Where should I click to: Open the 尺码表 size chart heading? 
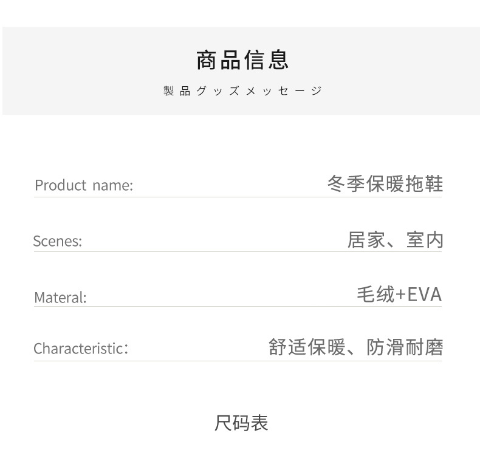(241, 423)
